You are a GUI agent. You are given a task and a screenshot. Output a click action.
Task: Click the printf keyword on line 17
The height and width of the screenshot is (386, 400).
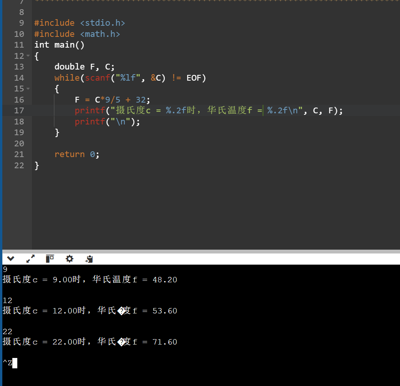click(90, 111)
